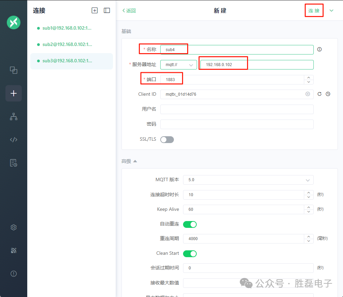Regenerate Client ID refresh icon
Viewport: 343px width, 297px height.
coord(320,94)
